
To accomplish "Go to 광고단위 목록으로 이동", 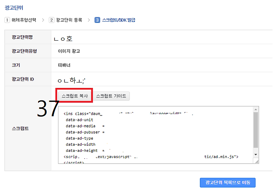I will click(x=227, y=182).
